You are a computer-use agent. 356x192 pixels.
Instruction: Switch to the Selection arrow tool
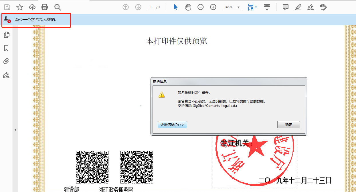[x=175, y=7]
